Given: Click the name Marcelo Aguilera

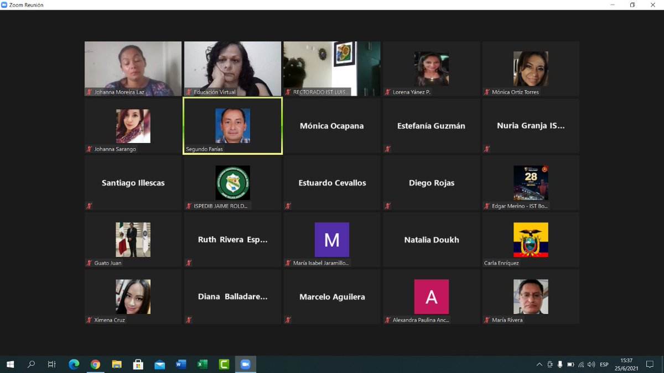Looking at the screenshot, I should coord(332,297).
